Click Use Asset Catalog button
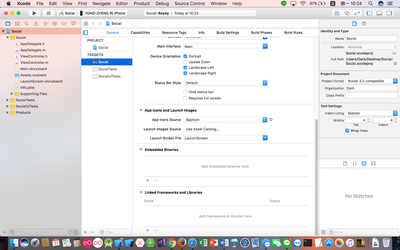This screenshot has height=250, width=400. click(x=203, y=129)
